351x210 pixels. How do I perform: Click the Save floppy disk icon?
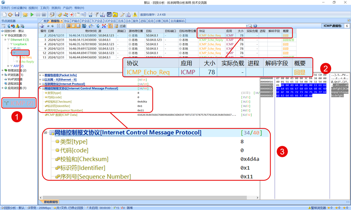click(17, 15)
